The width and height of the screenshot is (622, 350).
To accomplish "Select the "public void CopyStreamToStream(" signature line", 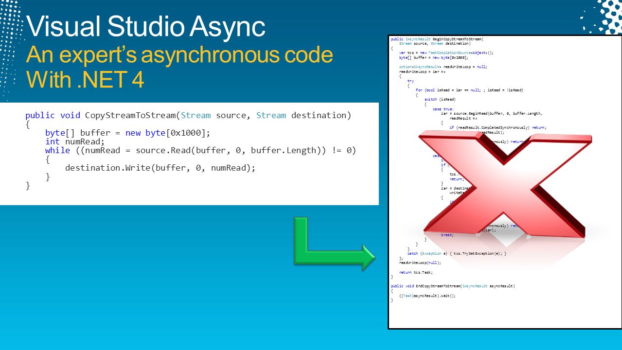I will pos(188,115).
